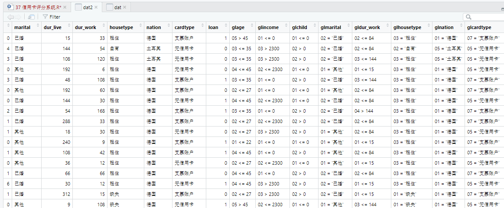Screen dimensions: 504x208
Task: Click 缺失 housetype in the dur_live 312 row
Action: coord(125,194)
